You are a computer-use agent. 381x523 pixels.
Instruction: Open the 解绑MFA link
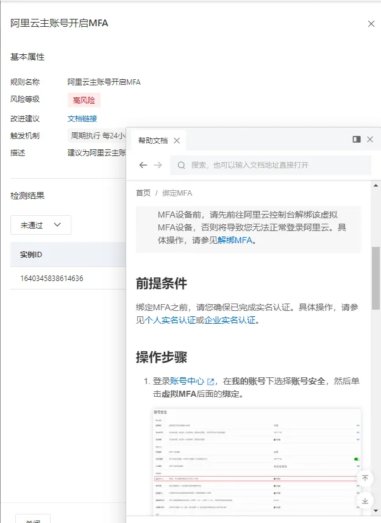coord(235,240)
